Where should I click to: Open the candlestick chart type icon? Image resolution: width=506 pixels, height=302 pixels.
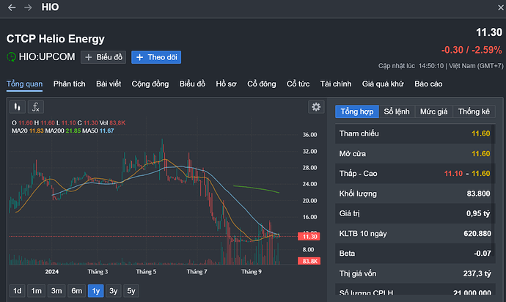tap(18, 107)
